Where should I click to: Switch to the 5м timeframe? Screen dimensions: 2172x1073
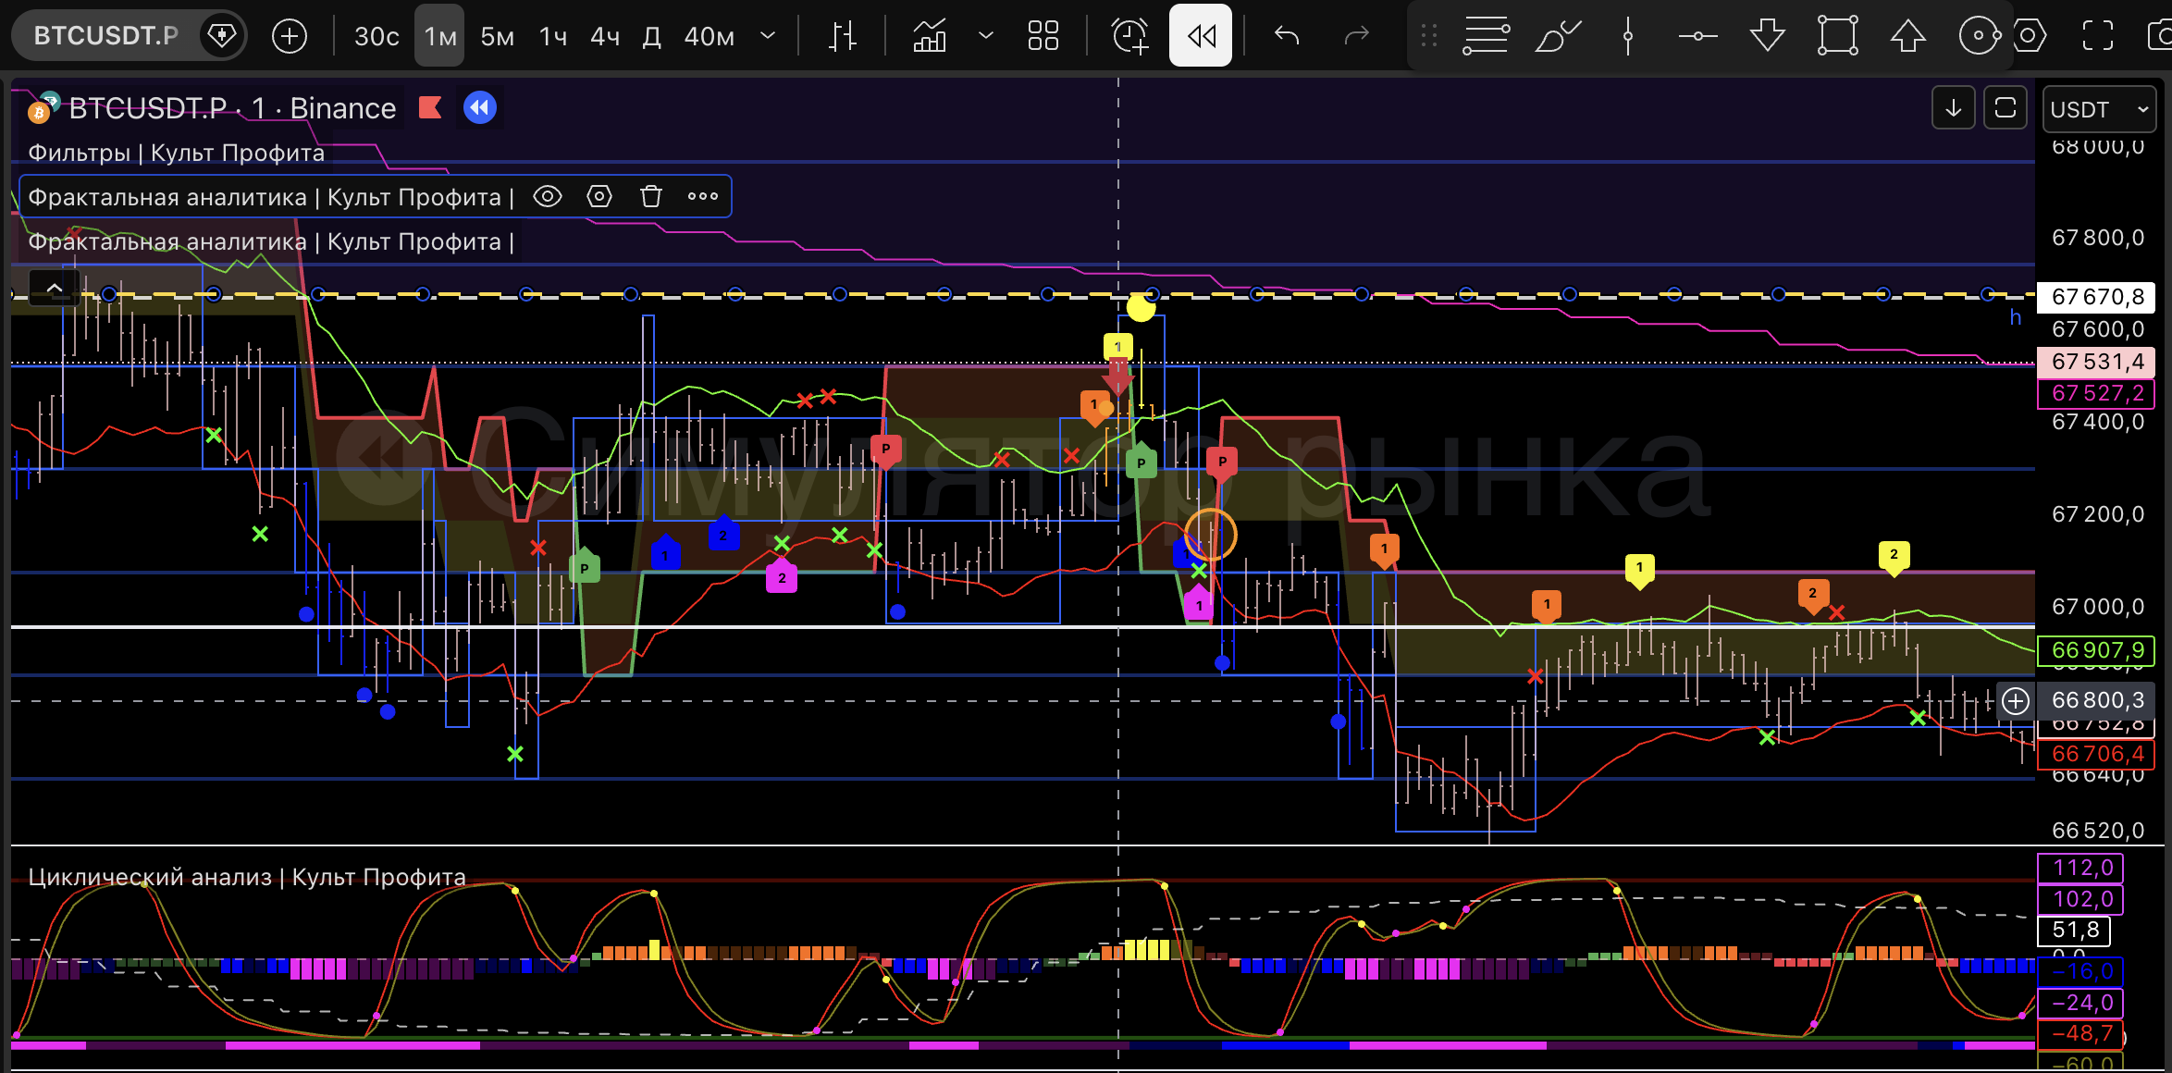497,36
